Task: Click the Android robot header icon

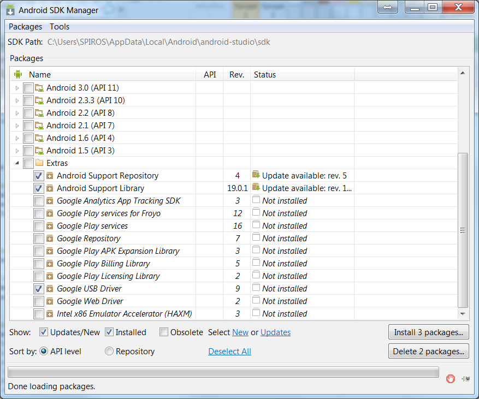Action: click(18, 74)
